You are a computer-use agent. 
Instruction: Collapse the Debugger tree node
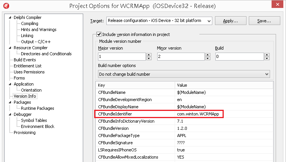[10, 115]
